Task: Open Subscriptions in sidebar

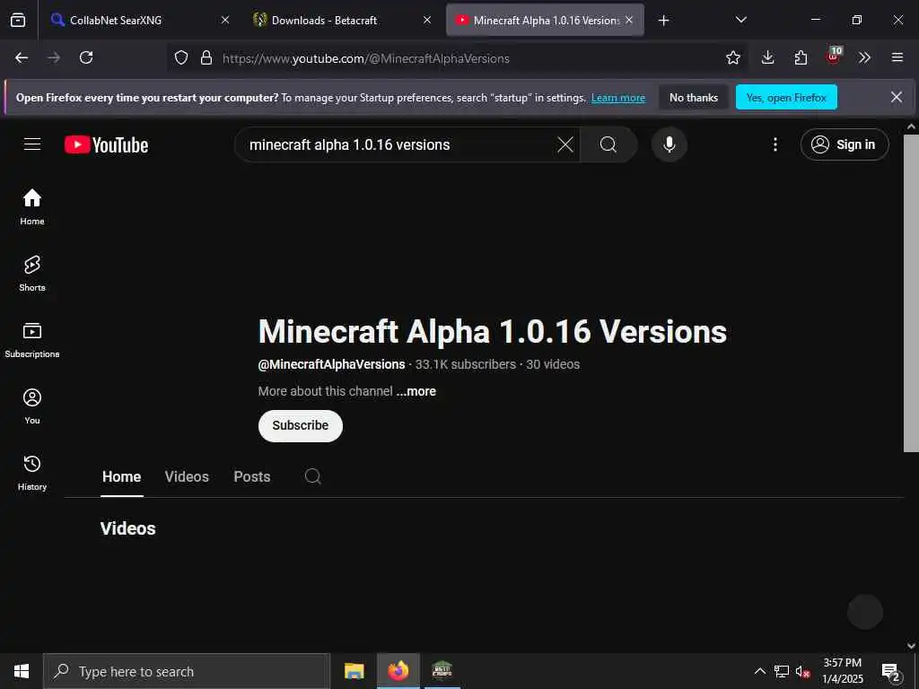Action: click(32, 340)
